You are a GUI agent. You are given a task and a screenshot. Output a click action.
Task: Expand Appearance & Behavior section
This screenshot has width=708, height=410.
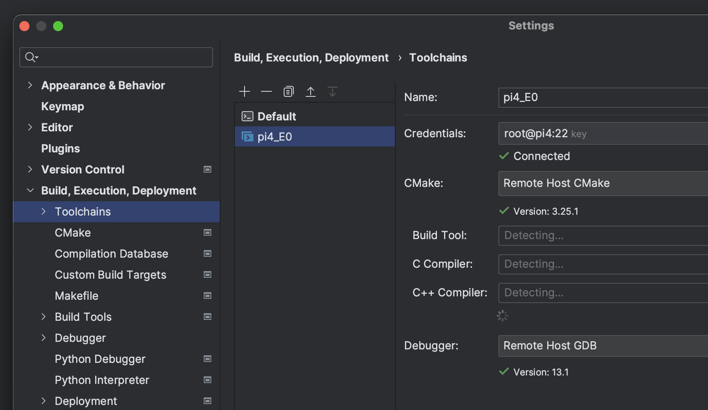(30, 85)
